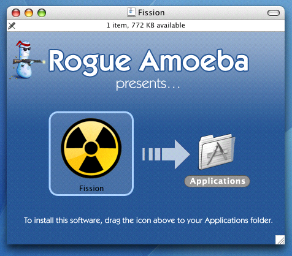Close the Fission window with red button
The width and height of the screenshot is (292, 256).
coord(16,13)
